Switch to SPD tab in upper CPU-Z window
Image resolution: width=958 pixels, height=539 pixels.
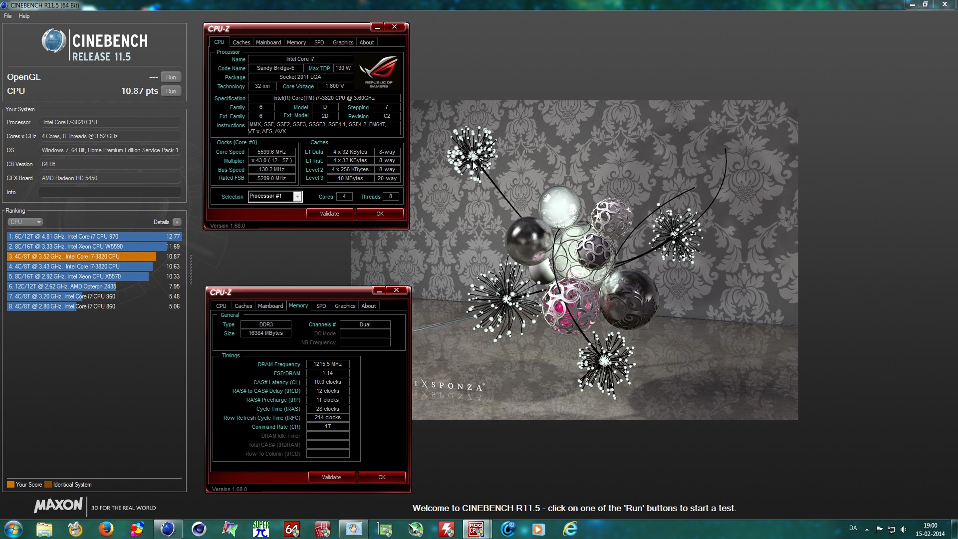click(x=319, y=42)
